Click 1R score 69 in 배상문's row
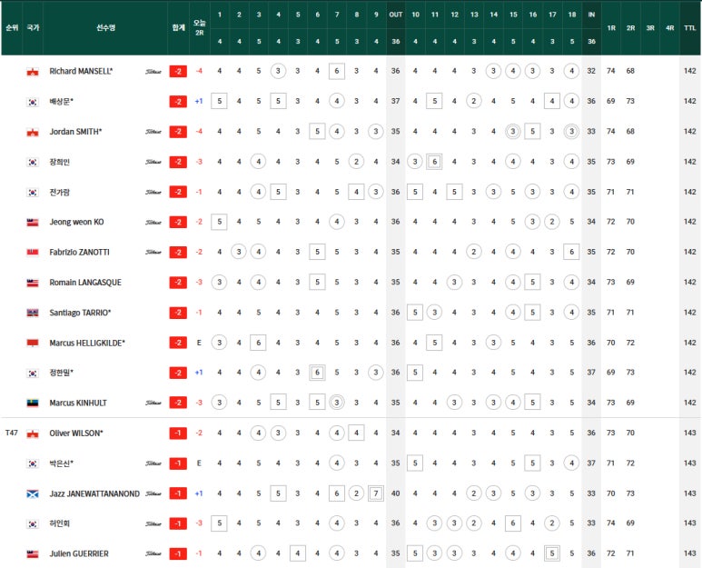The image size is (702, 568). [x=610, y=101]
